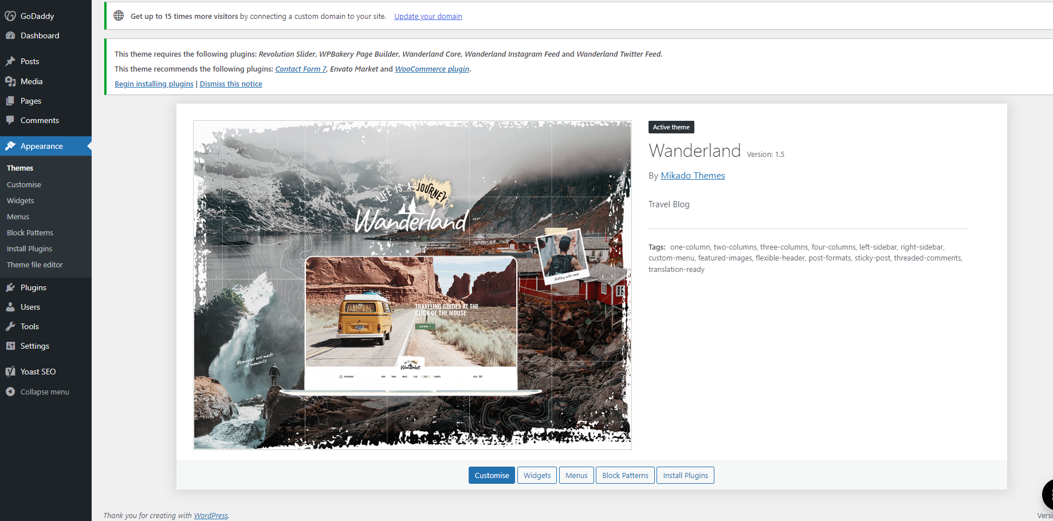Click the Wanderland theme screenshot
The height and width of the screenshot is (521, 1053).
(412, 285)
